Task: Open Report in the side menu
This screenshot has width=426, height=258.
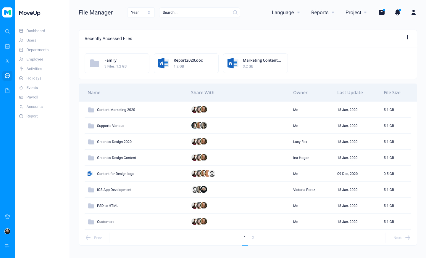Action: tap(29, 116)
